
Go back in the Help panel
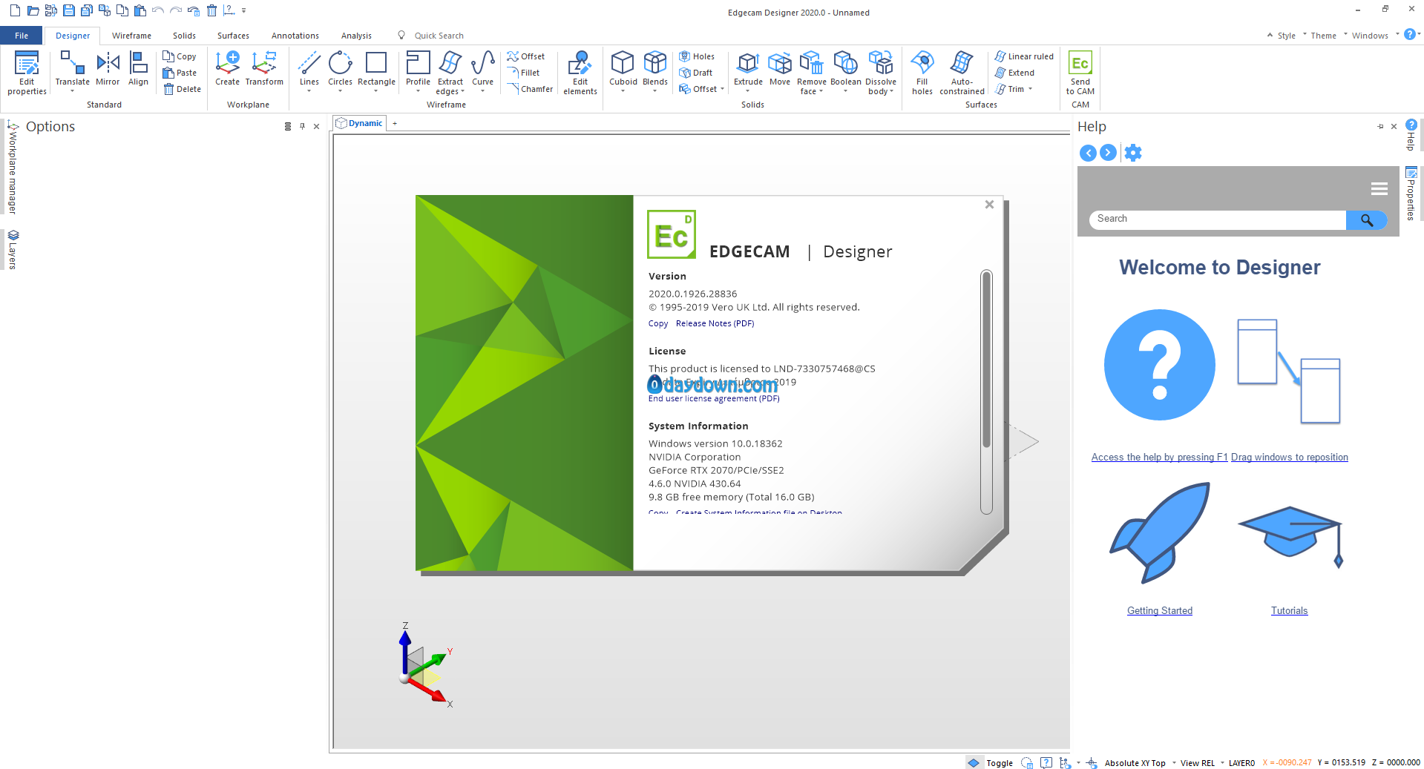[x=1088, y=153]
